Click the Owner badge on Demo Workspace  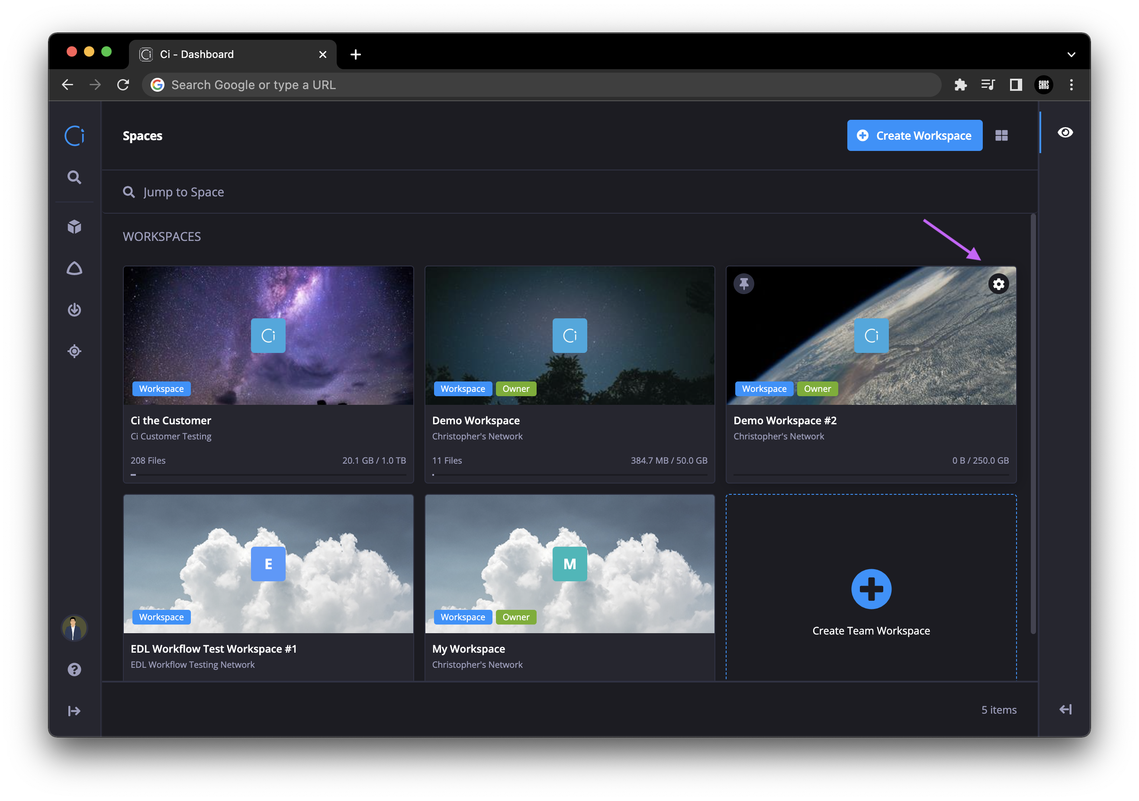coord(515,388)
